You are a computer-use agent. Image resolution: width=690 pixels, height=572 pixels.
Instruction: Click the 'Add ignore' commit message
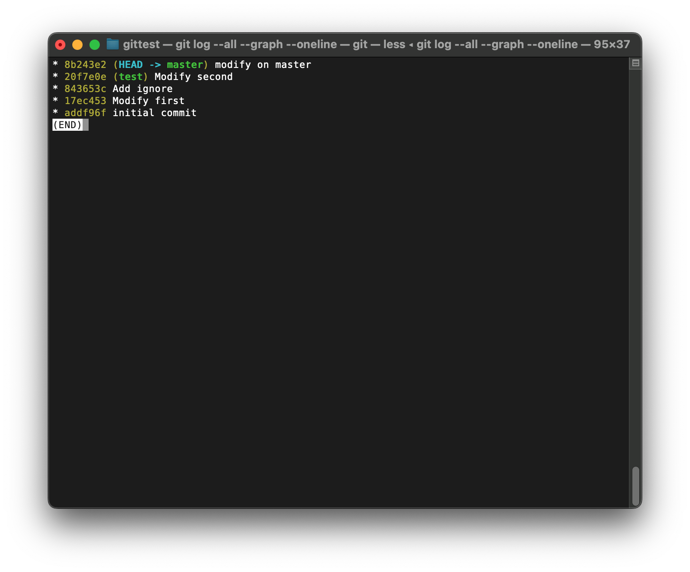pos(142,89)
